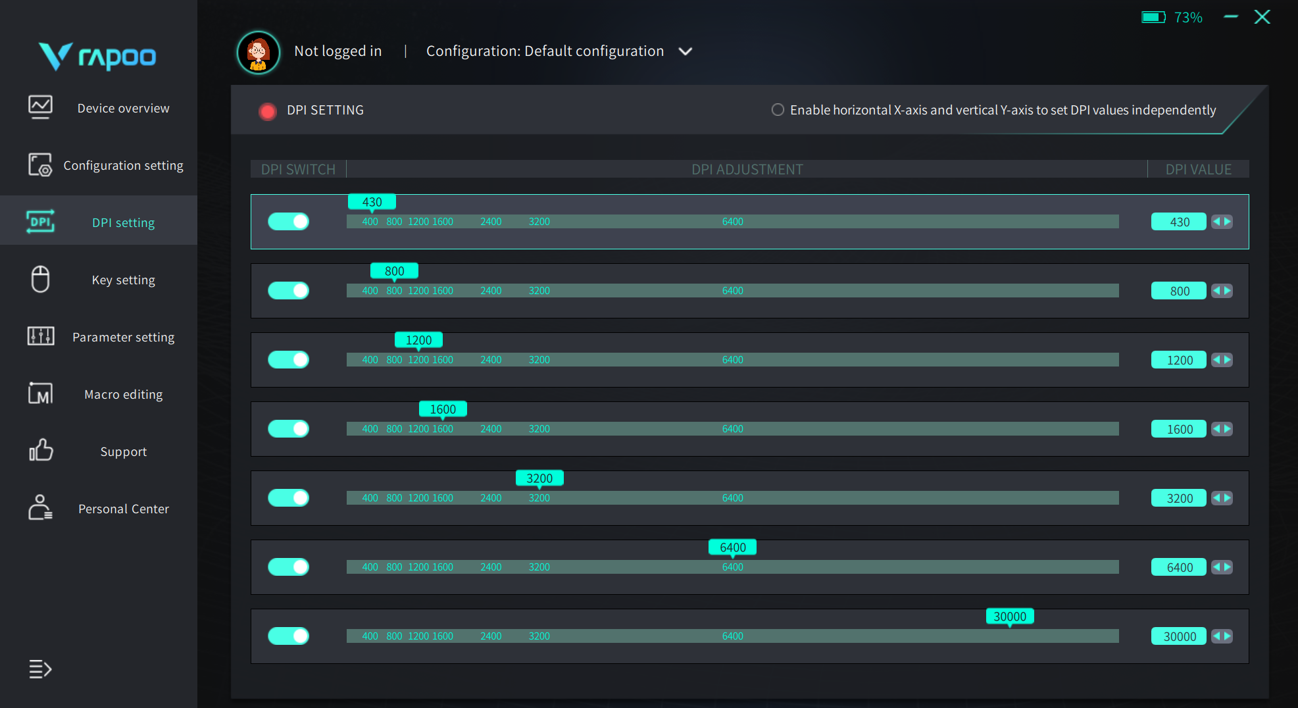Viewport: 1298px width, 708px height.
Task: Click the battery status icon
Action: pos(1153,17)
